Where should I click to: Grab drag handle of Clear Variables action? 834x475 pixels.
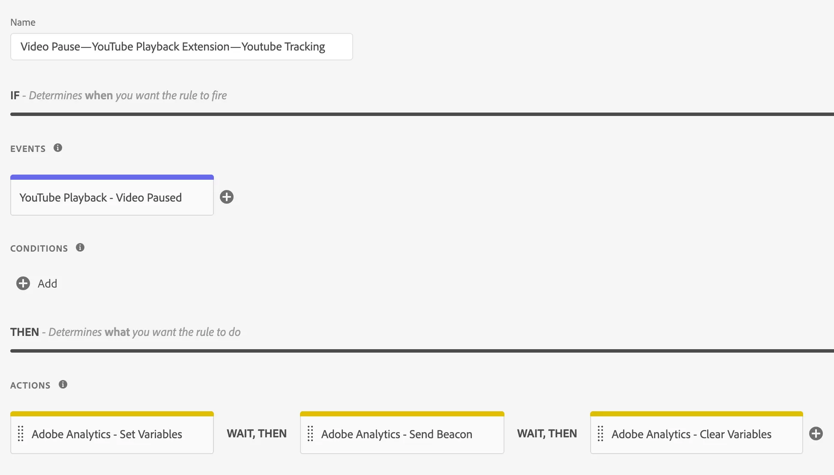(x=600, y=433)
